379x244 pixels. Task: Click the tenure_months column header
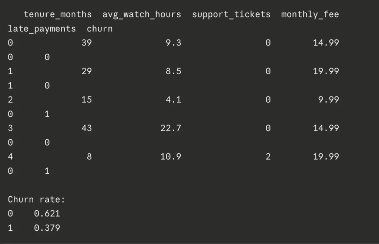(58, 14)
